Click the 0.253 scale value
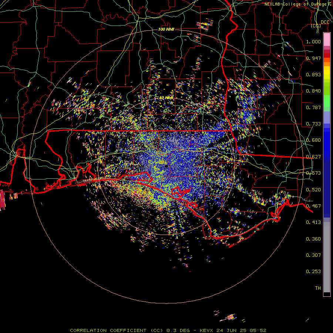 tap(313, 272)
